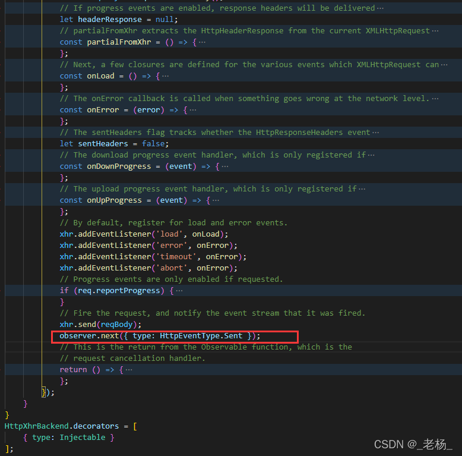Click Injectable in the decorators array
This screenshot has width=462, height=456.
(82, 438)
